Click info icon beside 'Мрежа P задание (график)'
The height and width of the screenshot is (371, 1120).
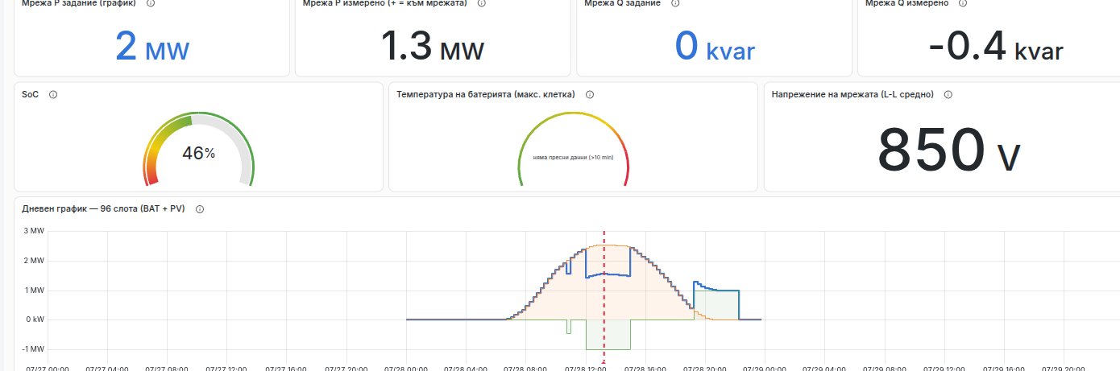point(151,3)
